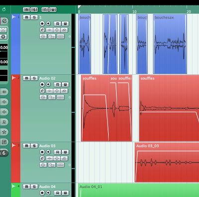
Task: Open channel settings (e) for track 1
Action: click(x=42, y=30)
